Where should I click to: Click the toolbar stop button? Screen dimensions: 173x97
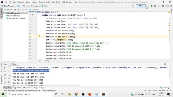159,6
